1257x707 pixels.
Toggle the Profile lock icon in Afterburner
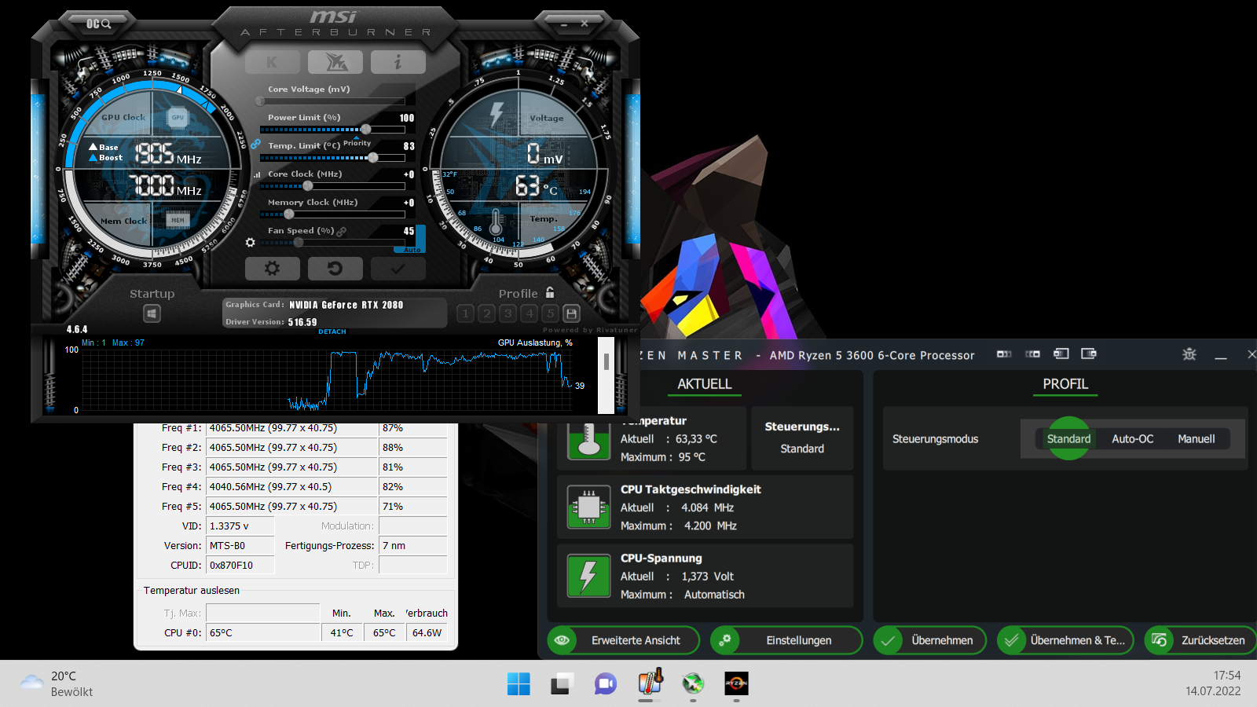550,292
